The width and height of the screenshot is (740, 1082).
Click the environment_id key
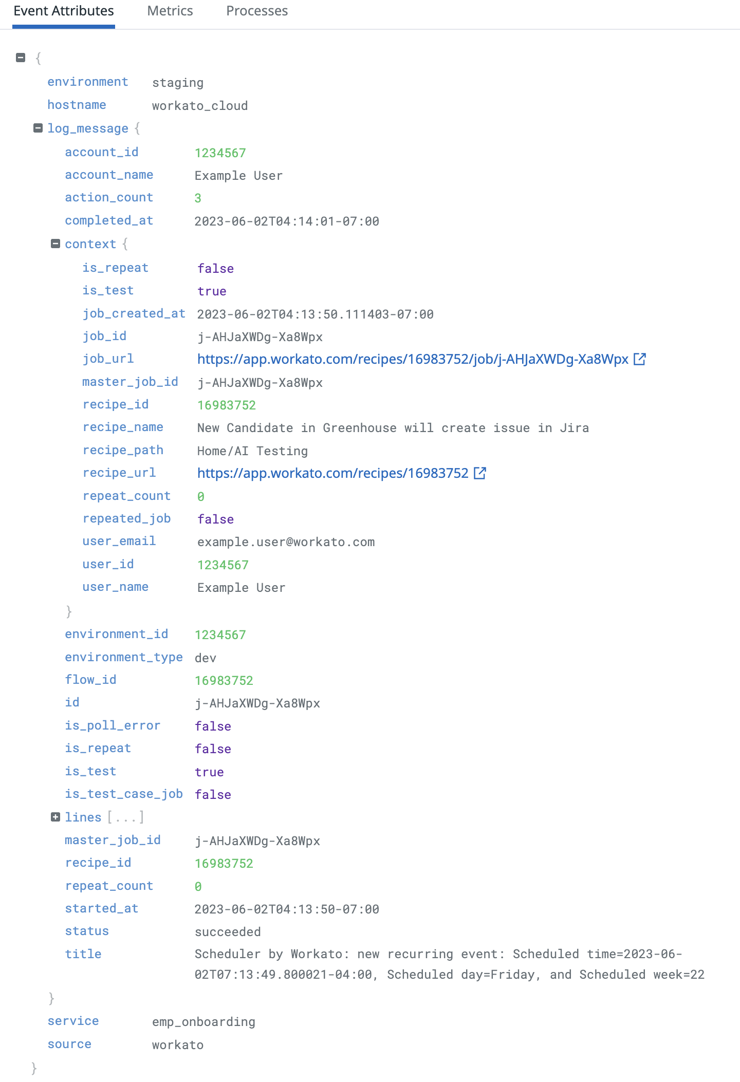point(117,634)
